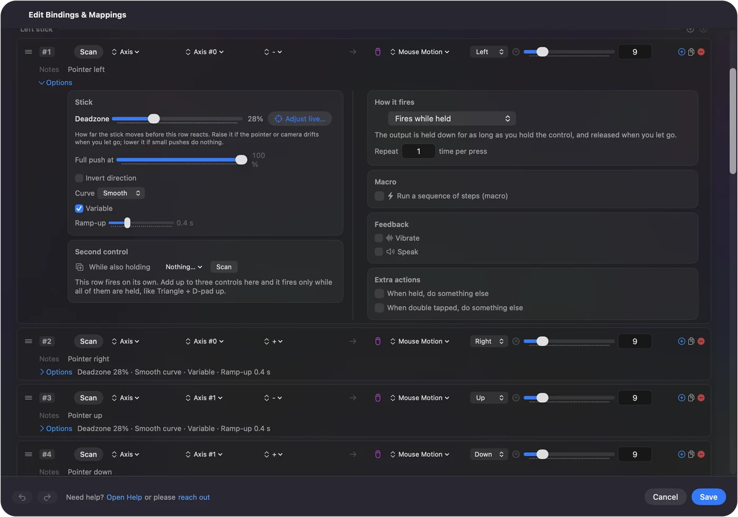Remove binding row #2 using red icon
Viewport: 738px width, 517px height.
(x=701, y=341)
